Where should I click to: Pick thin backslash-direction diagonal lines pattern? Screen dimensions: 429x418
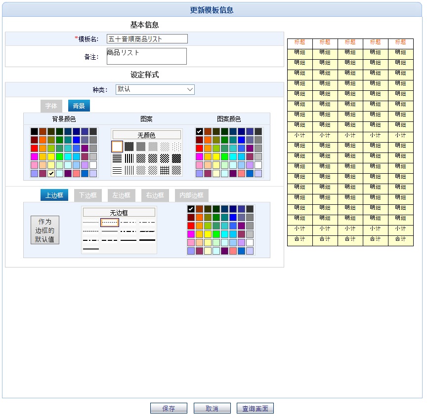click(141, 170)
